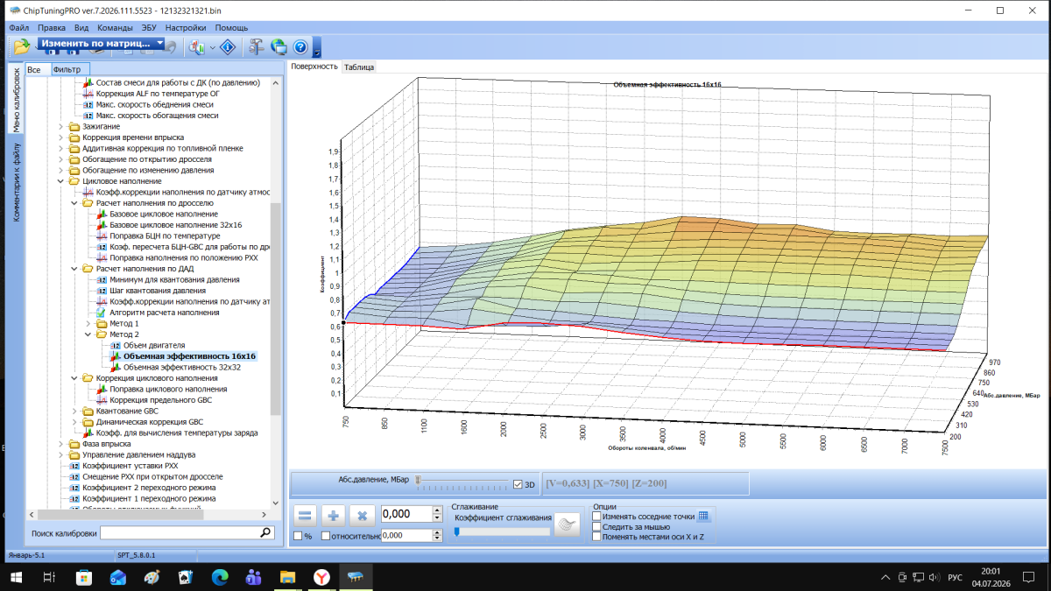Select Базовое цикловое наполнение 32x16

176,225
